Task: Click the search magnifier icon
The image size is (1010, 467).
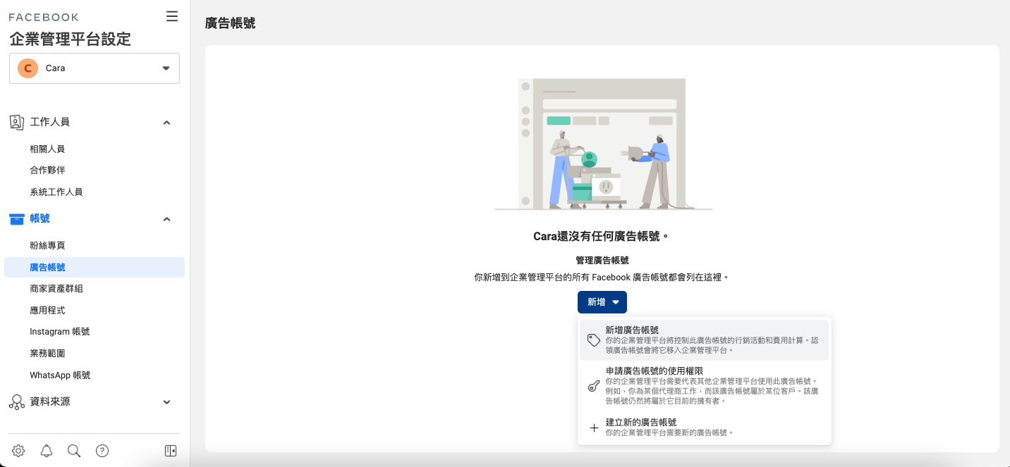Action: 74,451
